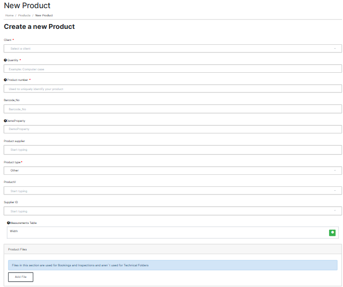Click the help icon beside Measurements Table
This screenshot has width=343, height=287.
pos(9,223)
